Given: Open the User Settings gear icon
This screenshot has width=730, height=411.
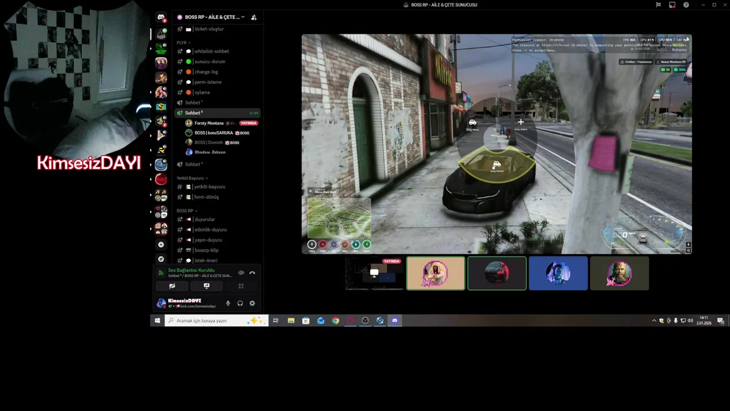Looking at the screenshot, I should click(252, 303).
